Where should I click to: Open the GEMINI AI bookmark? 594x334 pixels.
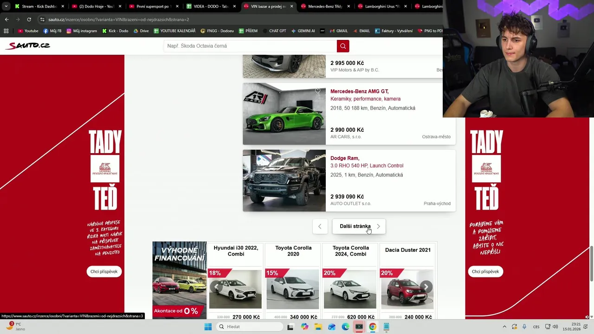pyautogui.click(x=303, y=31)
